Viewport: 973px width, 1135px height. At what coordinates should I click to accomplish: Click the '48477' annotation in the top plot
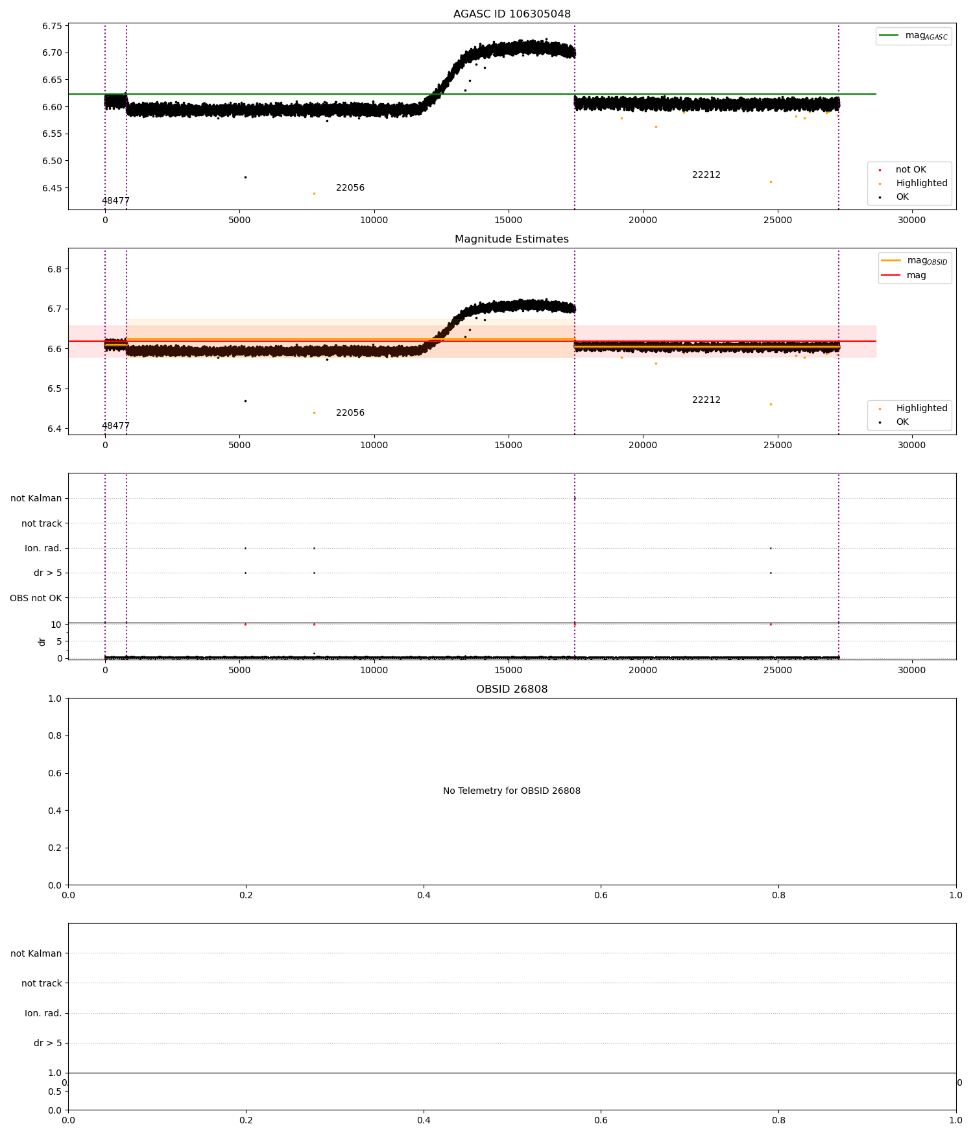(x=115, y=201)
